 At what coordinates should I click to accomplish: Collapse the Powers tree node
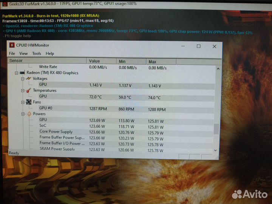click(x=23, y=114)
